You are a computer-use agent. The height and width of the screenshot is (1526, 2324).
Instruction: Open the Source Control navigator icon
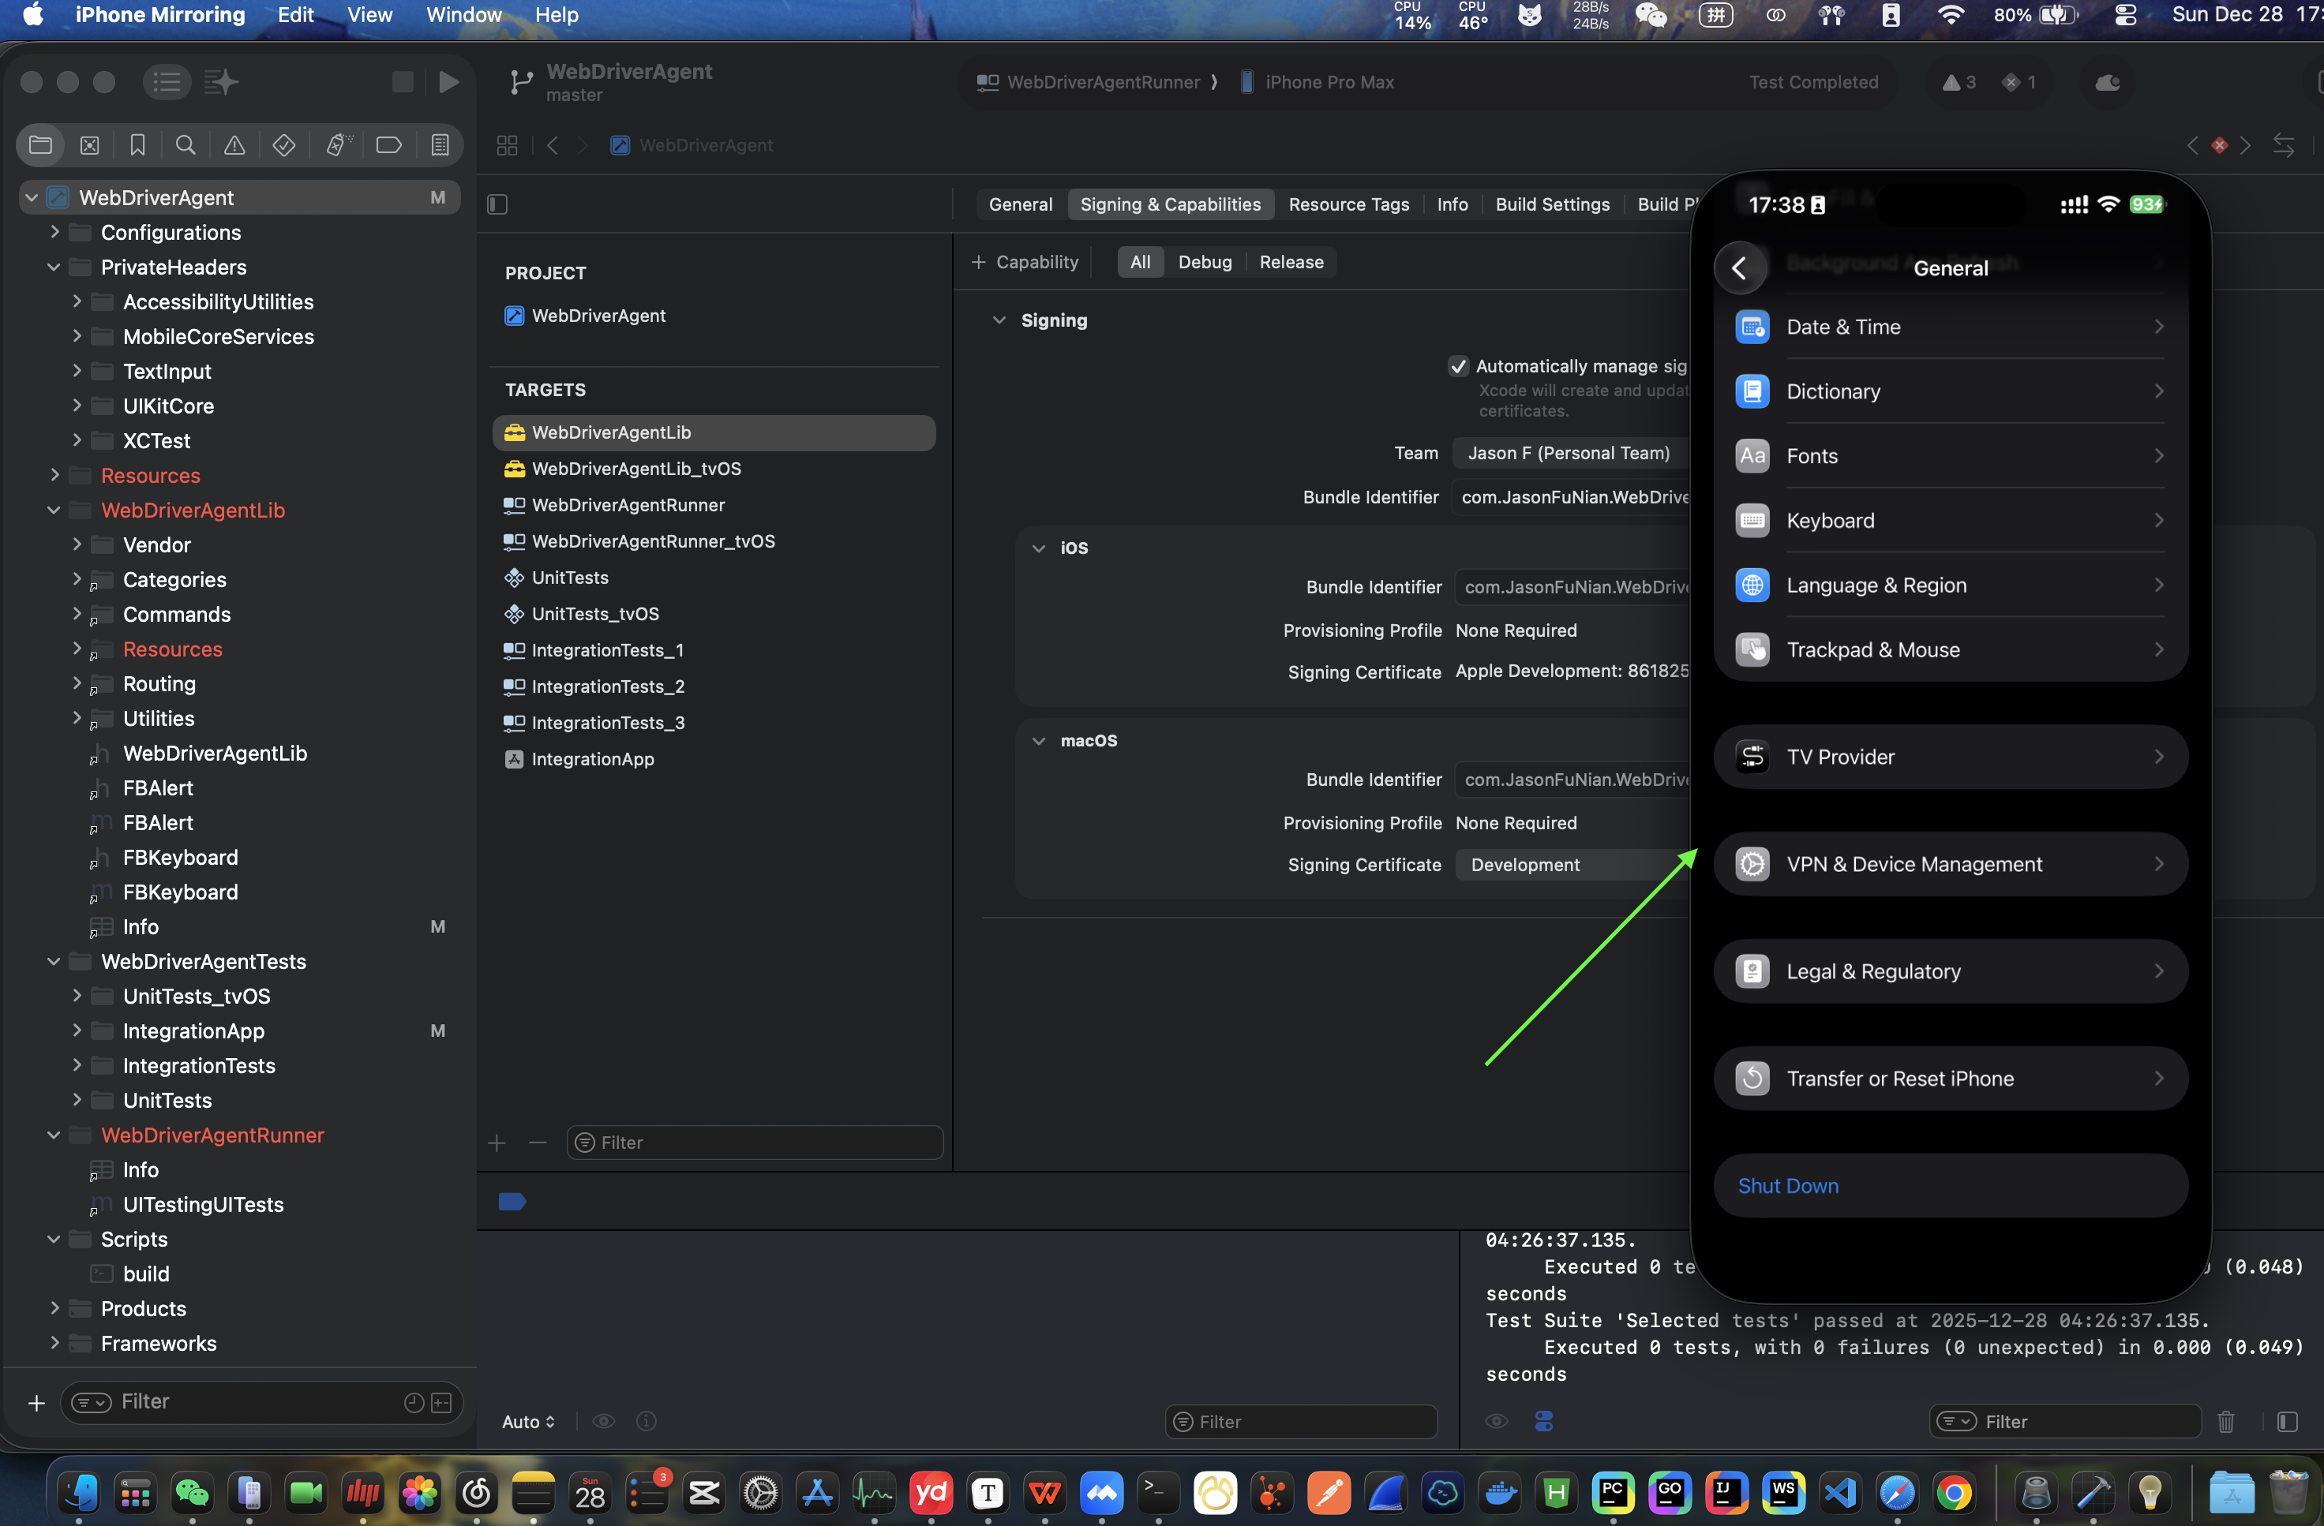tap(89, 145)
